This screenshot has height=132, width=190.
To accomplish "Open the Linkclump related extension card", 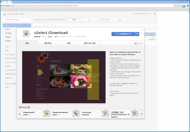I will (95, 114).
